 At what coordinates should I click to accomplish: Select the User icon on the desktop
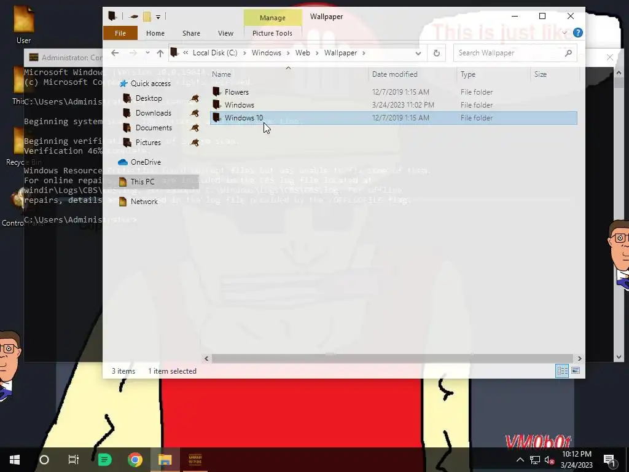coord(24,23)
